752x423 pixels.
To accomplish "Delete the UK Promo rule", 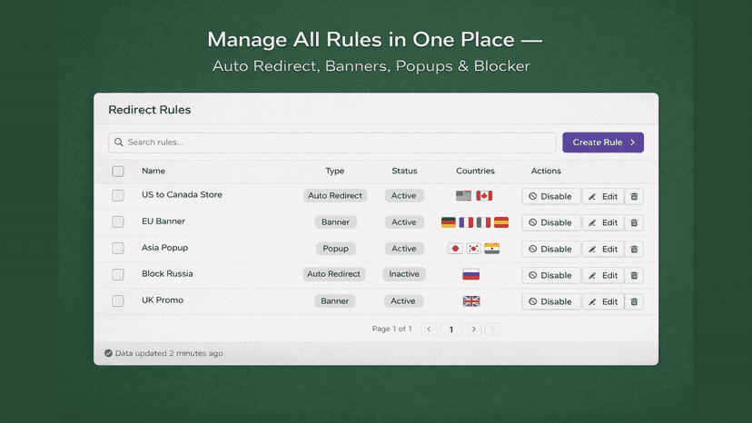I will 634,301.
